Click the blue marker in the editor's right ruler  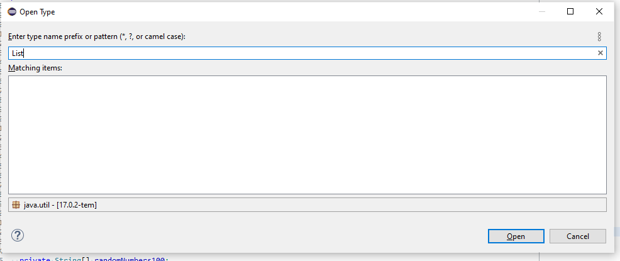point(617,232)
